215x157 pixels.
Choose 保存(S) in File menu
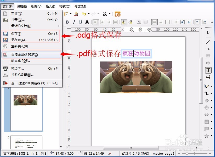[31, 33]
